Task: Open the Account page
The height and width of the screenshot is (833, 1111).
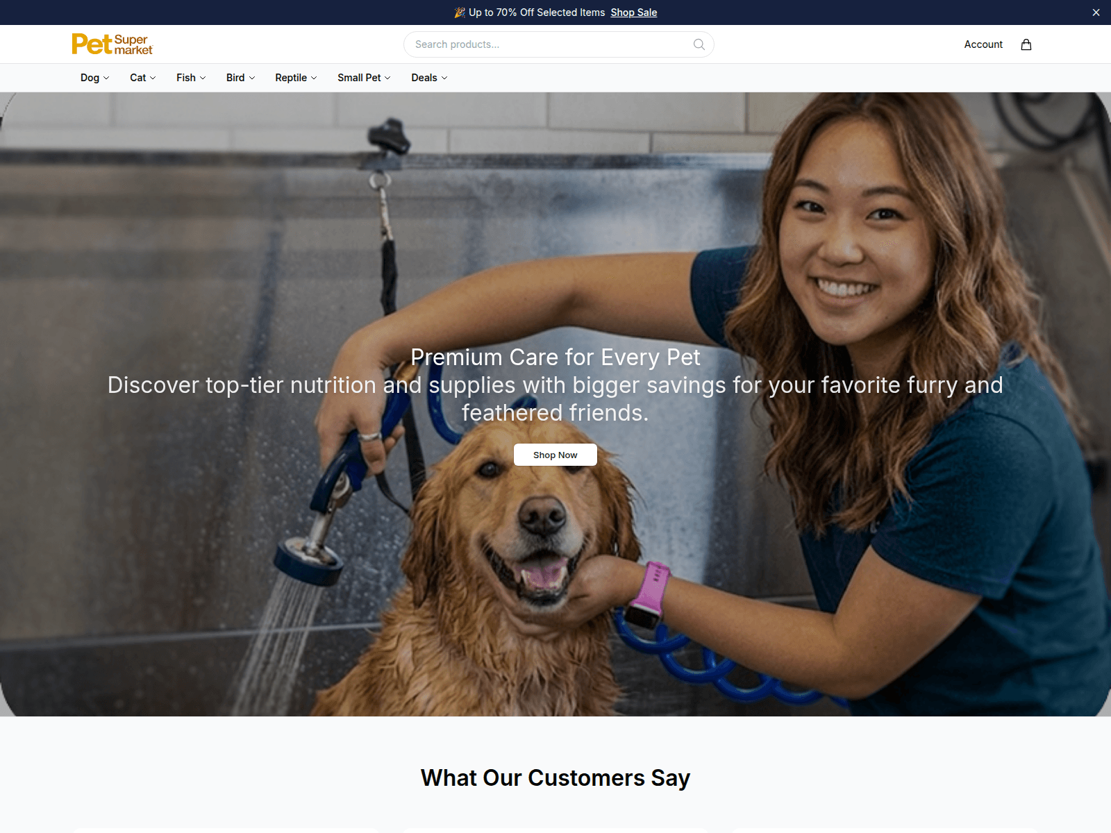Action: (983, 44)
